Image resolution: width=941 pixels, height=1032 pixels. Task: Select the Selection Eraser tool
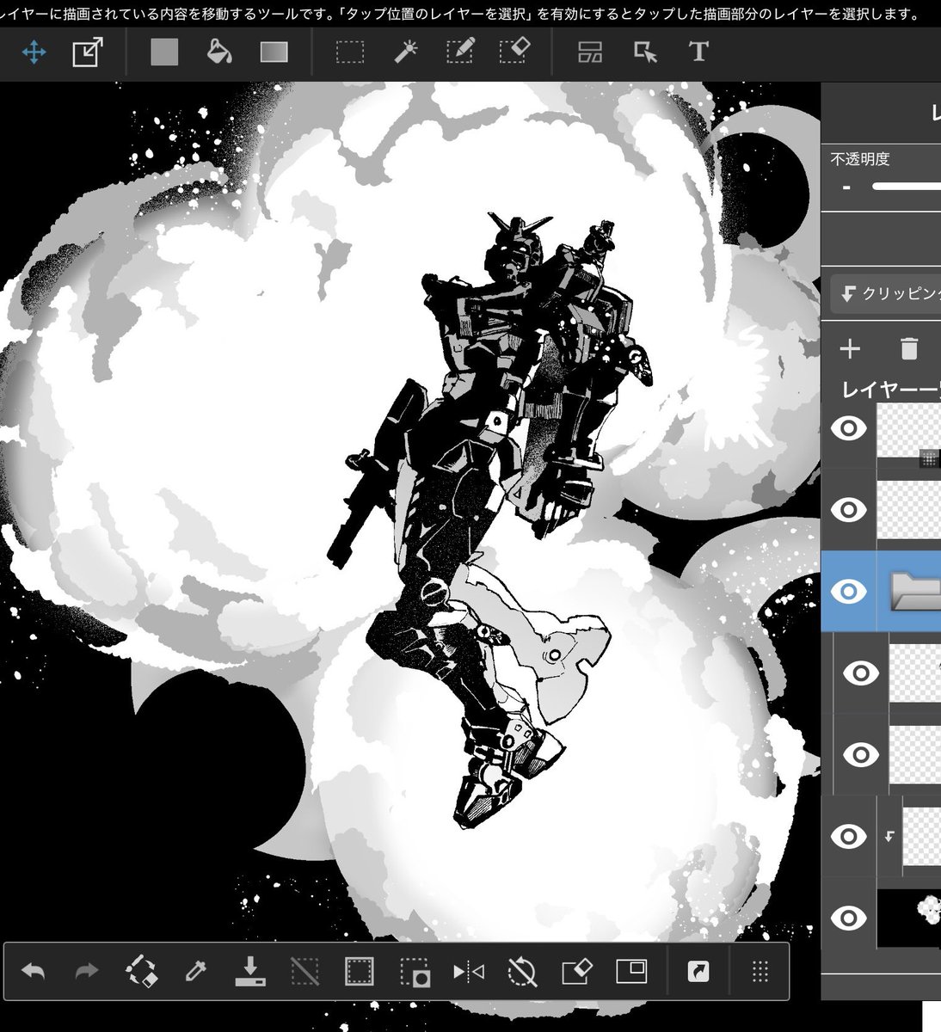click(514, 52)
